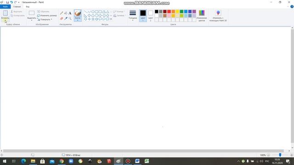Select the Line shape
294x165 pixels.
click(85, 12)
